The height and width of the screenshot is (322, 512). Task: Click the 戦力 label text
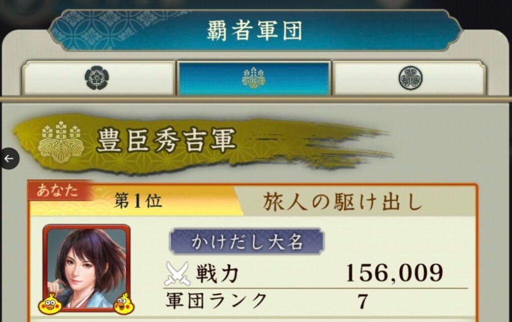(217, 273)
